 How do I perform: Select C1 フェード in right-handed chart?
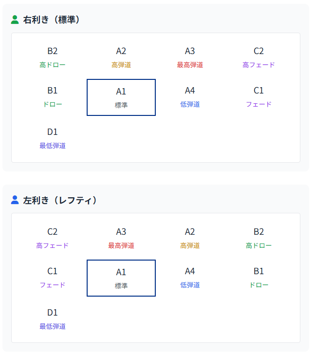click(x=259, y=96)
